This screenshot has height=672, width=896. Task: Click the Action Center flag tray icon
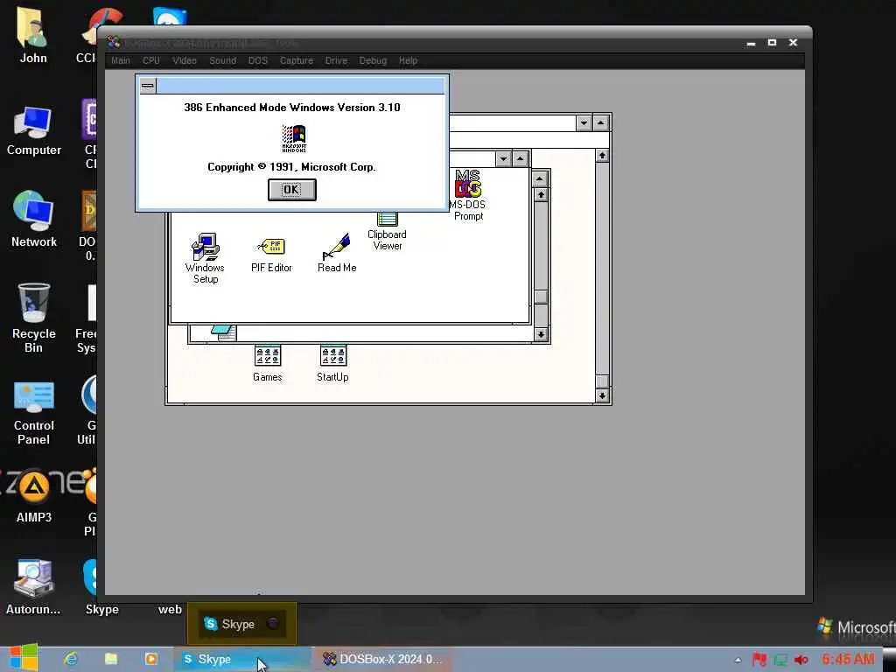[x=759, y=660]
